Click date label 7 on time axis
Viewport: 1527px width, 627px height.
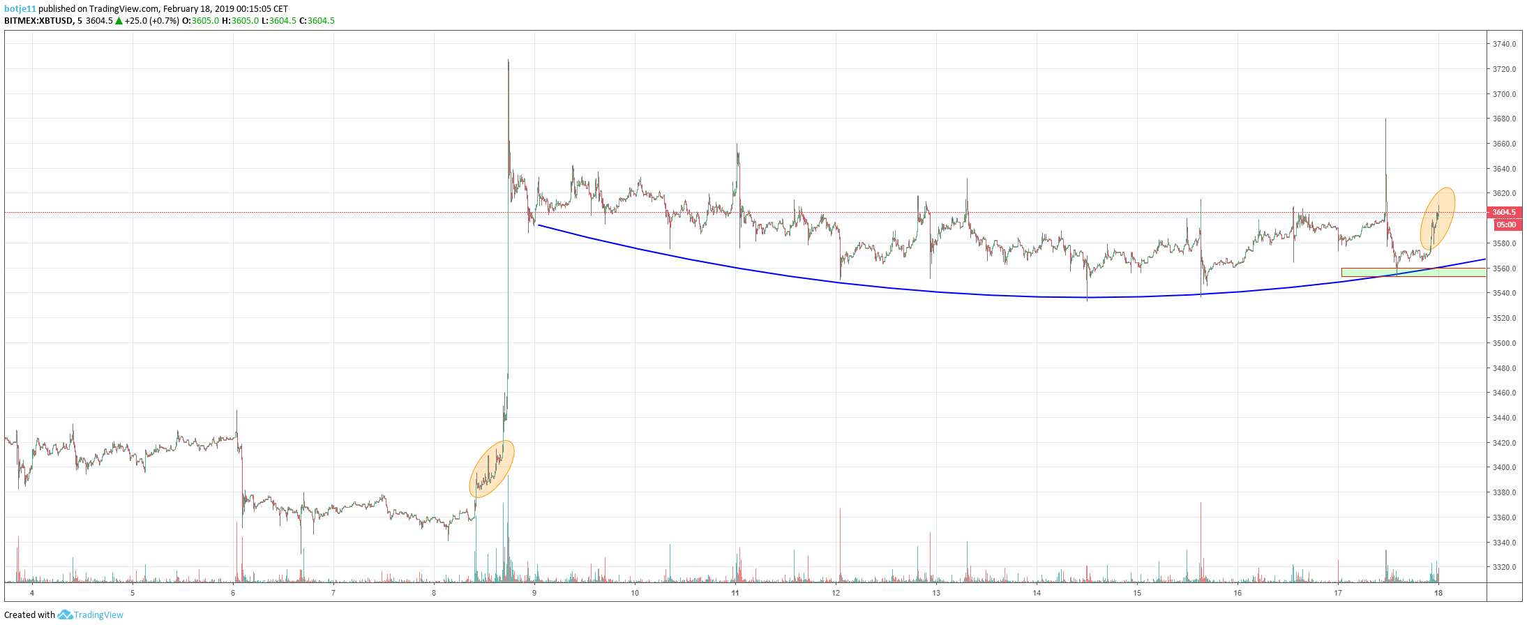click(x=333, y=594)
